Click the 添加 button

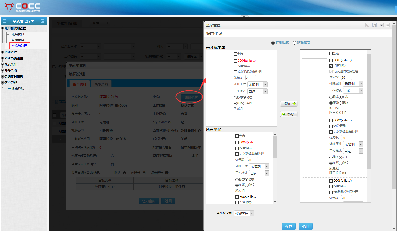(x=288, y=104)
